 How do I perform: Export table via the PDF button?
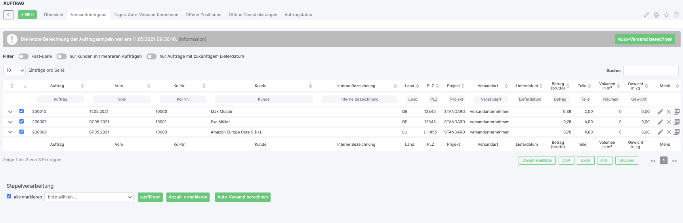coord(605,160)
